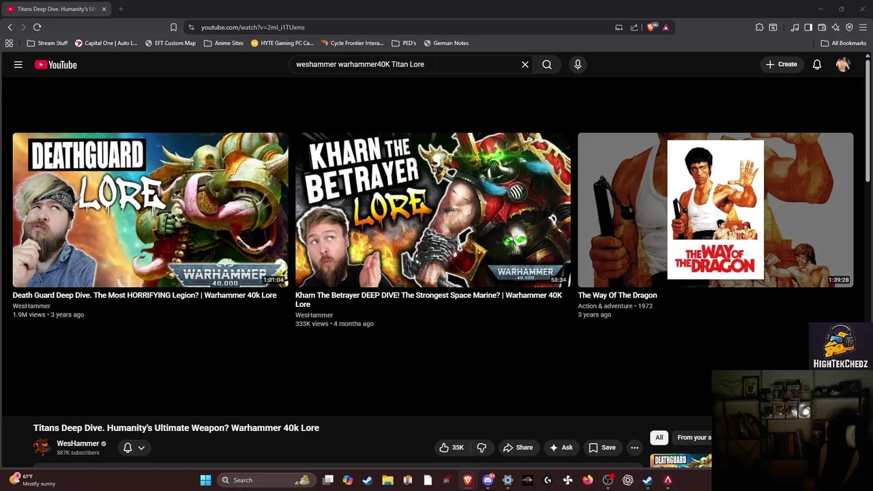Open the Kharn the Betrayer Lore thumbnail
The height and width of the screenshot is (491, 873).
432,210
